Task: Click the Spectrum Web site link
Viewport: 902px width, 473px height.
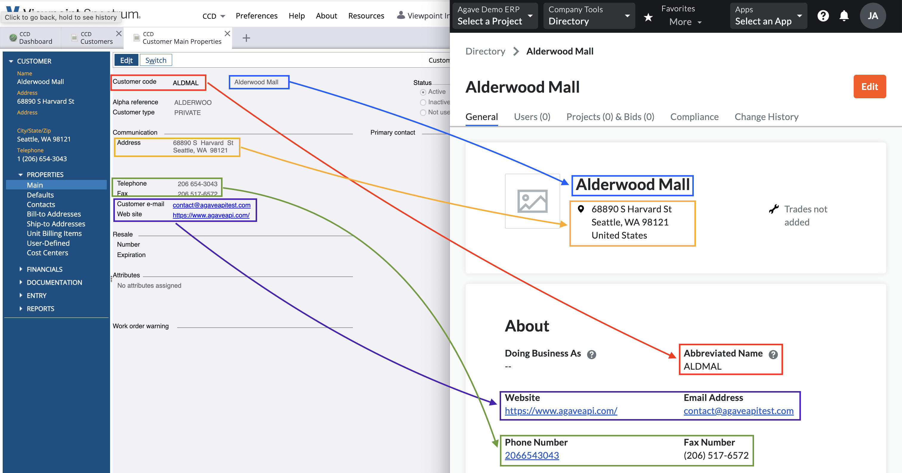Action: coord(211,215)
